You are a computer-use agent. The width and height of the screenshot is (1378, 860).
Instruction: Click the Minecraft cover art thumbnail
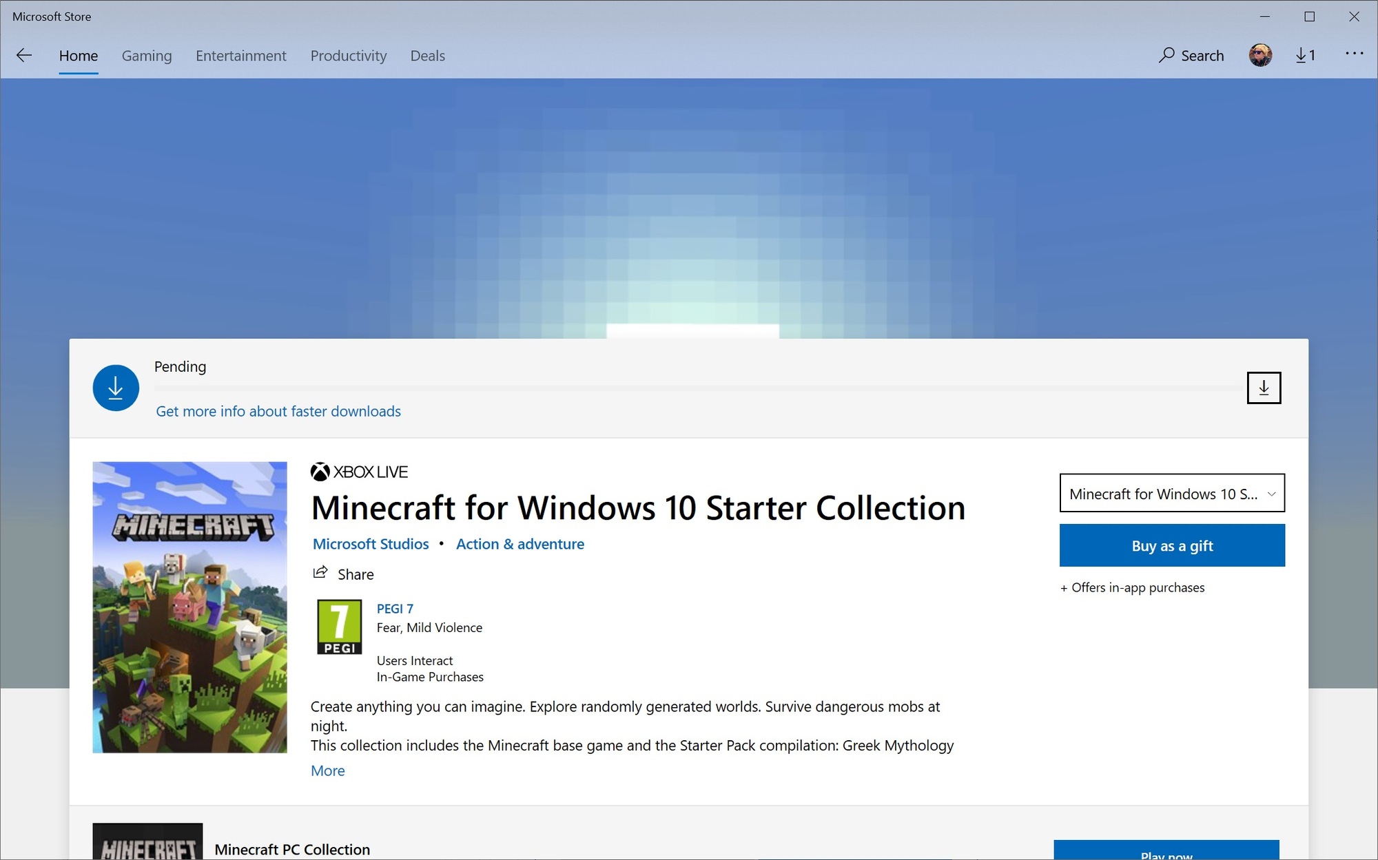point(189,607)
